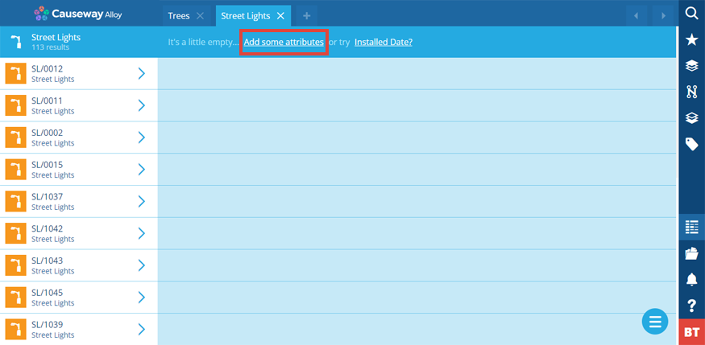Click the orange icon for SL/1043
The image size is (705, 345).
(x=16, y=265)
